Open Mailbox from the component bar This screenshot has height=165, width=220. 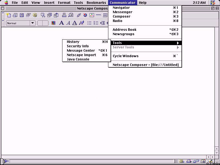189,161
